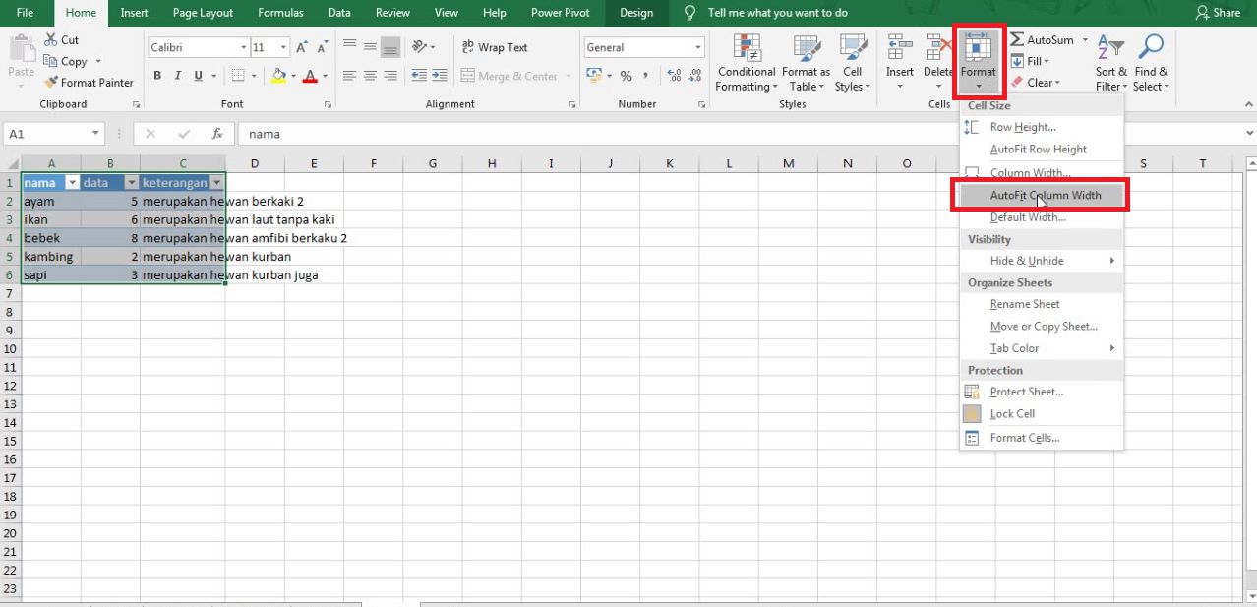This screenshot has width=1257, height=607.
Task: Toggle Italic text formatting
Action: pos(178,76)
